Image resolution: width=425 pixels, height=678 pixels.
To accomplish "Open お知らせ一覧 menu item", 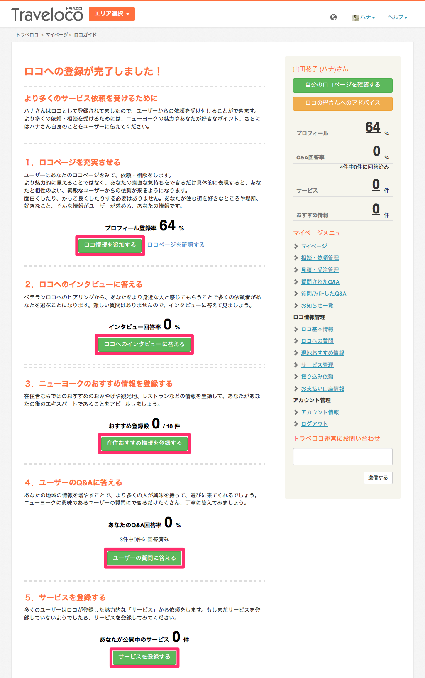I will coord(318,306).
